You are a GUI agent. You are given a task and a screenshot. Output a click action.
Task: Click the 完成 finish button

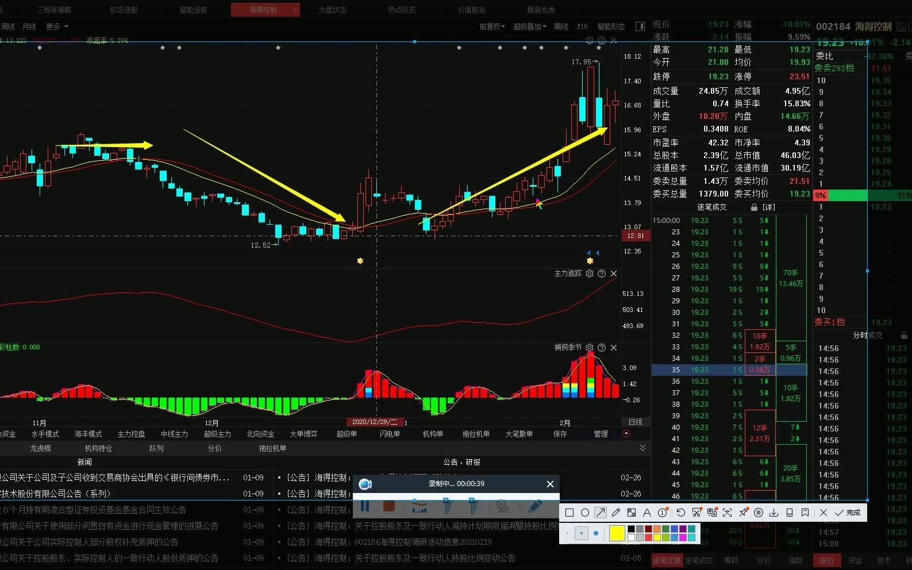(848, 513)
